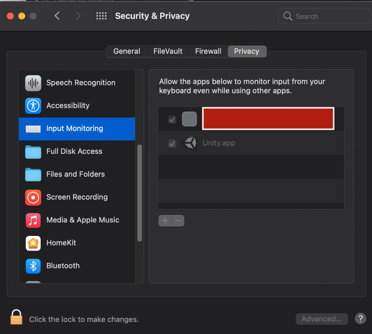Click the sidebar vertical scrollbar

pyautogui.click(x=139, y=192)
